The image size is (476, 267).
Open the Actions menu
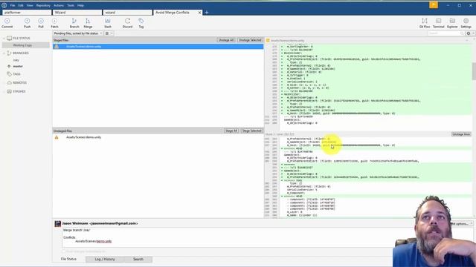pyautogui.click(x=59, y=5)
